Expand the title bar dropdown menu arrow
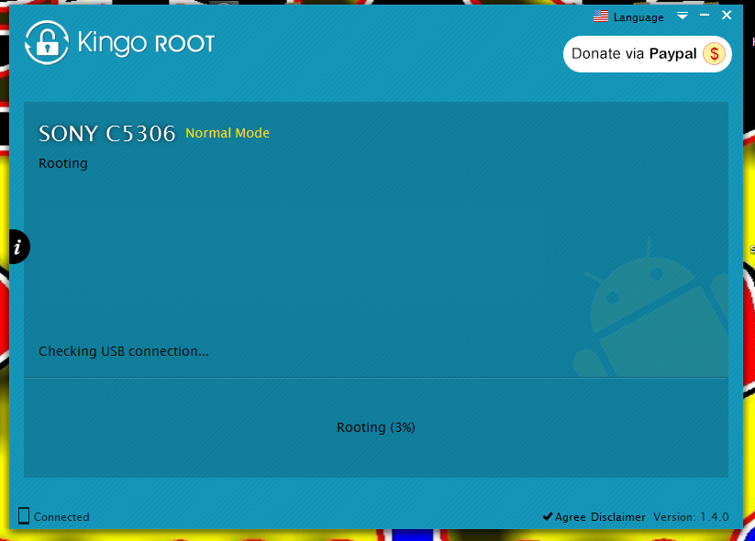The height and width of the screenshot is (541, 755). 682,17
